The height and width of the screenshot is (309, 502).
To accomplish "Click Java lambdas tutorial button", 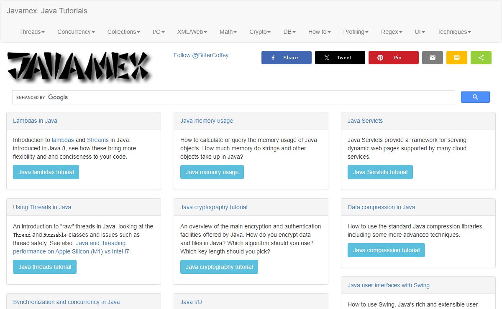I will 46,172.
